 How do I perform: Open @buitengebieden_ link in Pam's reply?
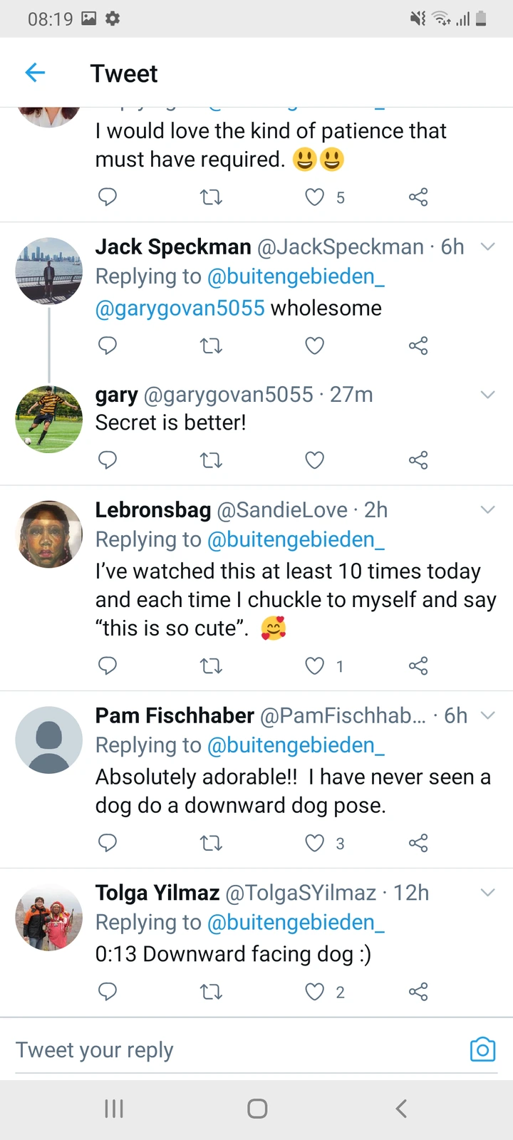296,745
